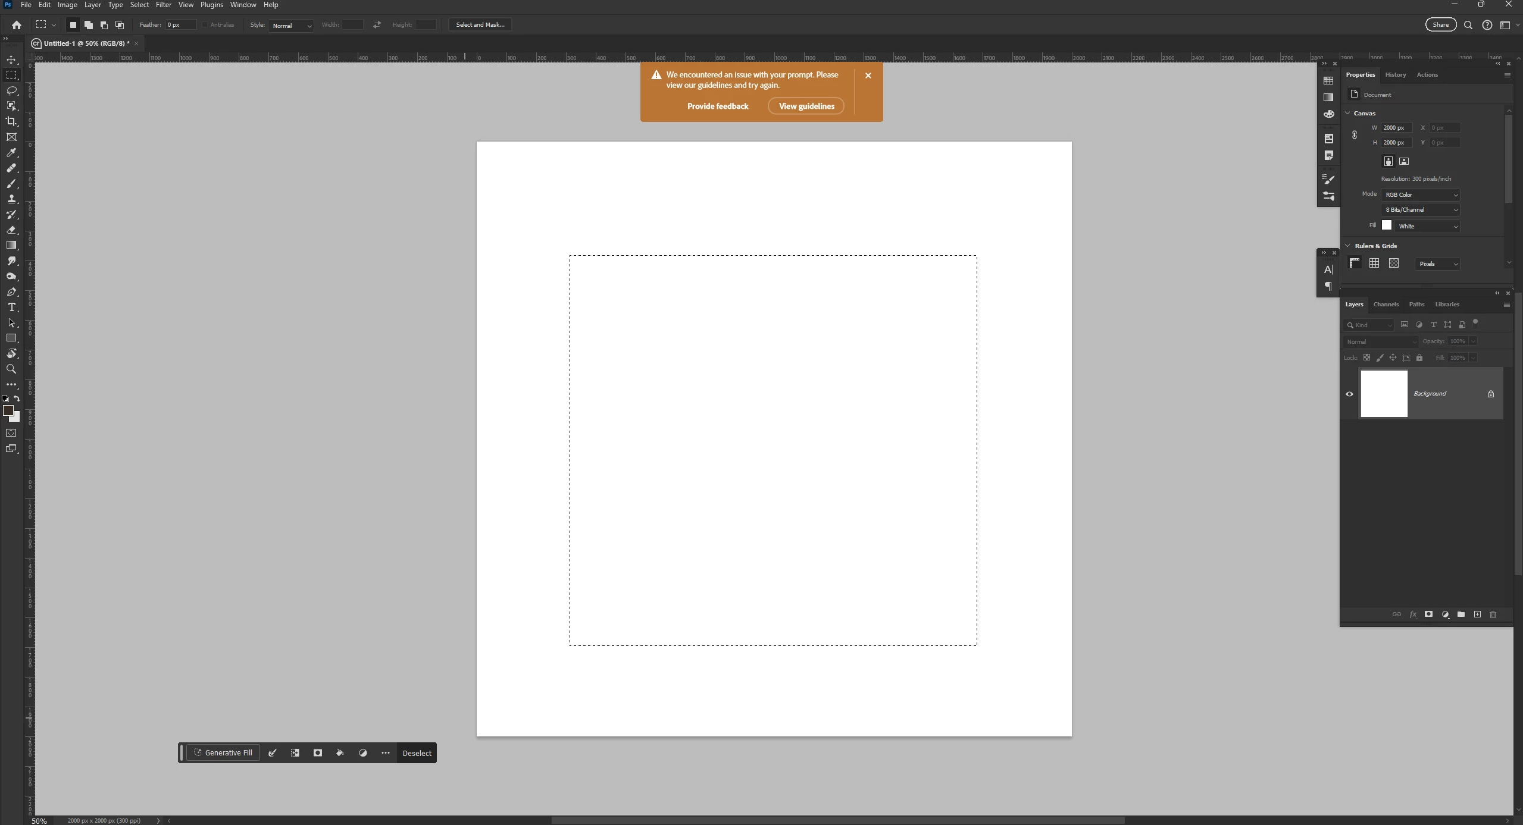Select the Eyedropper tool
Image resolution: width=1523 pixels, height=825 pixels.
[x=11, y=153]
